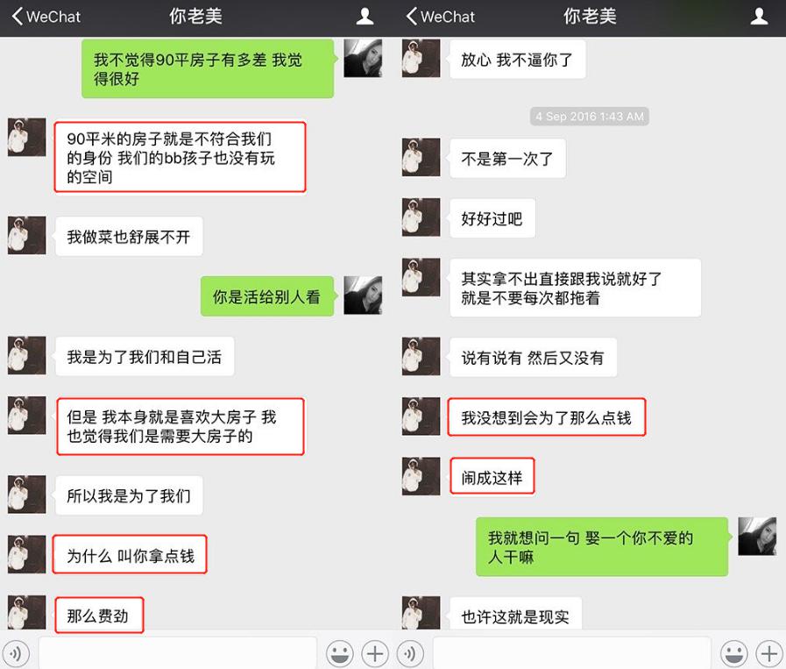Screen dimensions: 786x669
Task: Select the '为什么 叫你拿点钱' message bubble
Action: [x=130, y=555]
